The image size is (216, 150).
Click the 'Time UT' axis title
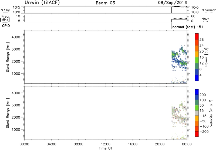coord(106,148)
